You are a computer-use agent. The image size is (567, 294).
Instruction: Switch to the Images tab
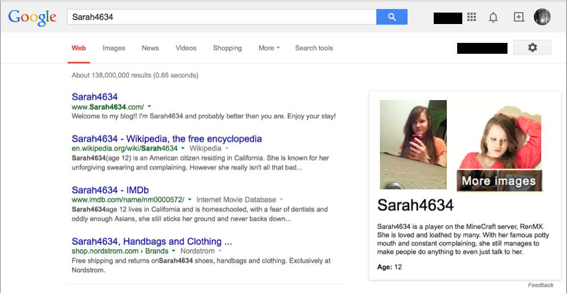tap(114, 48)
